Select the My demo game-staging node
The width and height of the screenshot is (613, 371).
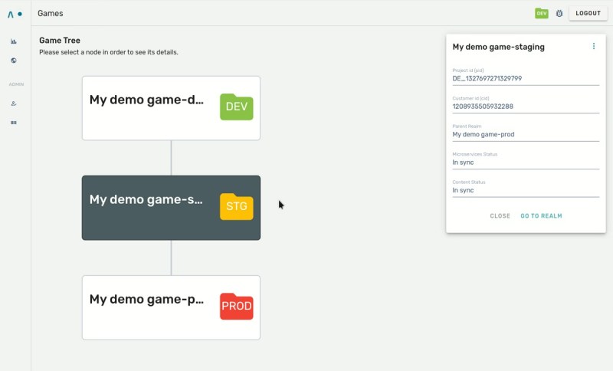click(x=171, y=208)
